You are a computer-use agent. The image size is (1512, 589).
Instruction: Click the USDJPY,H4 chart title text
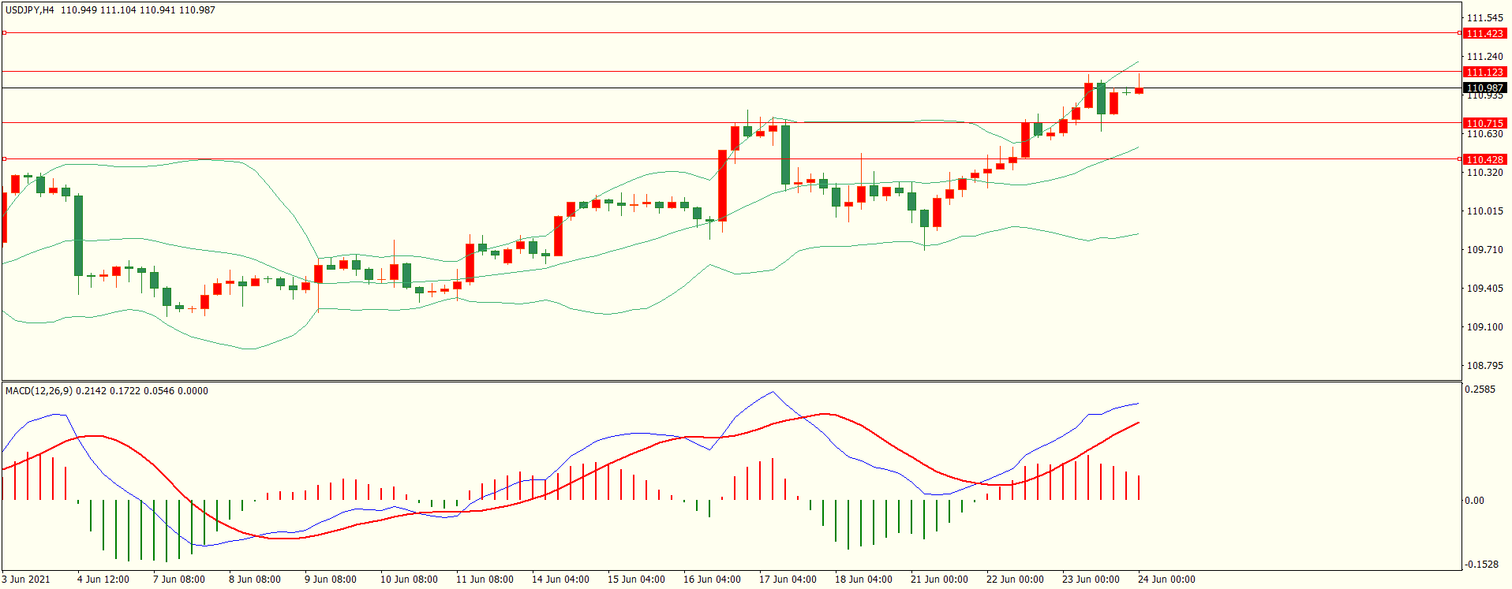click(x=30, y=10)
